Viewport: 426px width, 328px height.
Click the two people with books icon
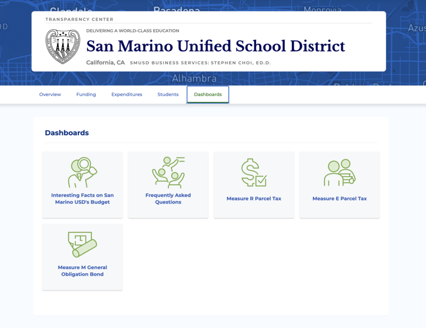[340, 173]
